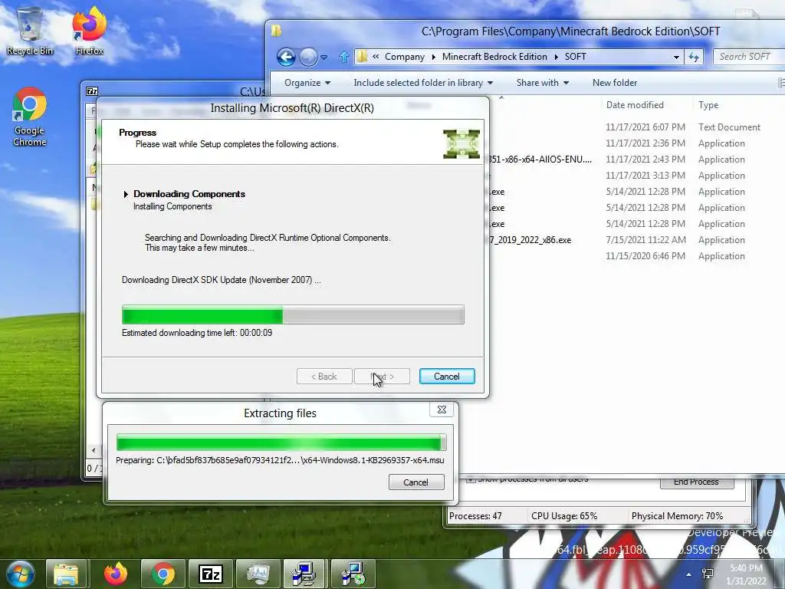This screenshot has width=785, height=589.
Task: Click the Downloading Components step arrow
Action: tap(126, 194)
